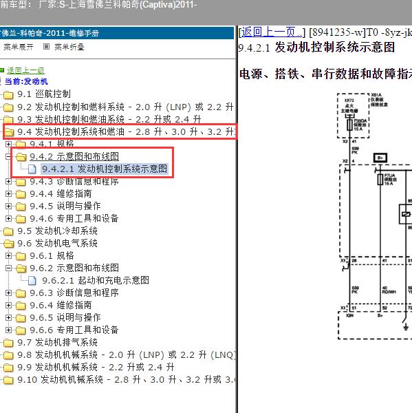412x413 pixels.
Task: Click the document icon of 9.6.2.1
Action: [x=32, y=281]
